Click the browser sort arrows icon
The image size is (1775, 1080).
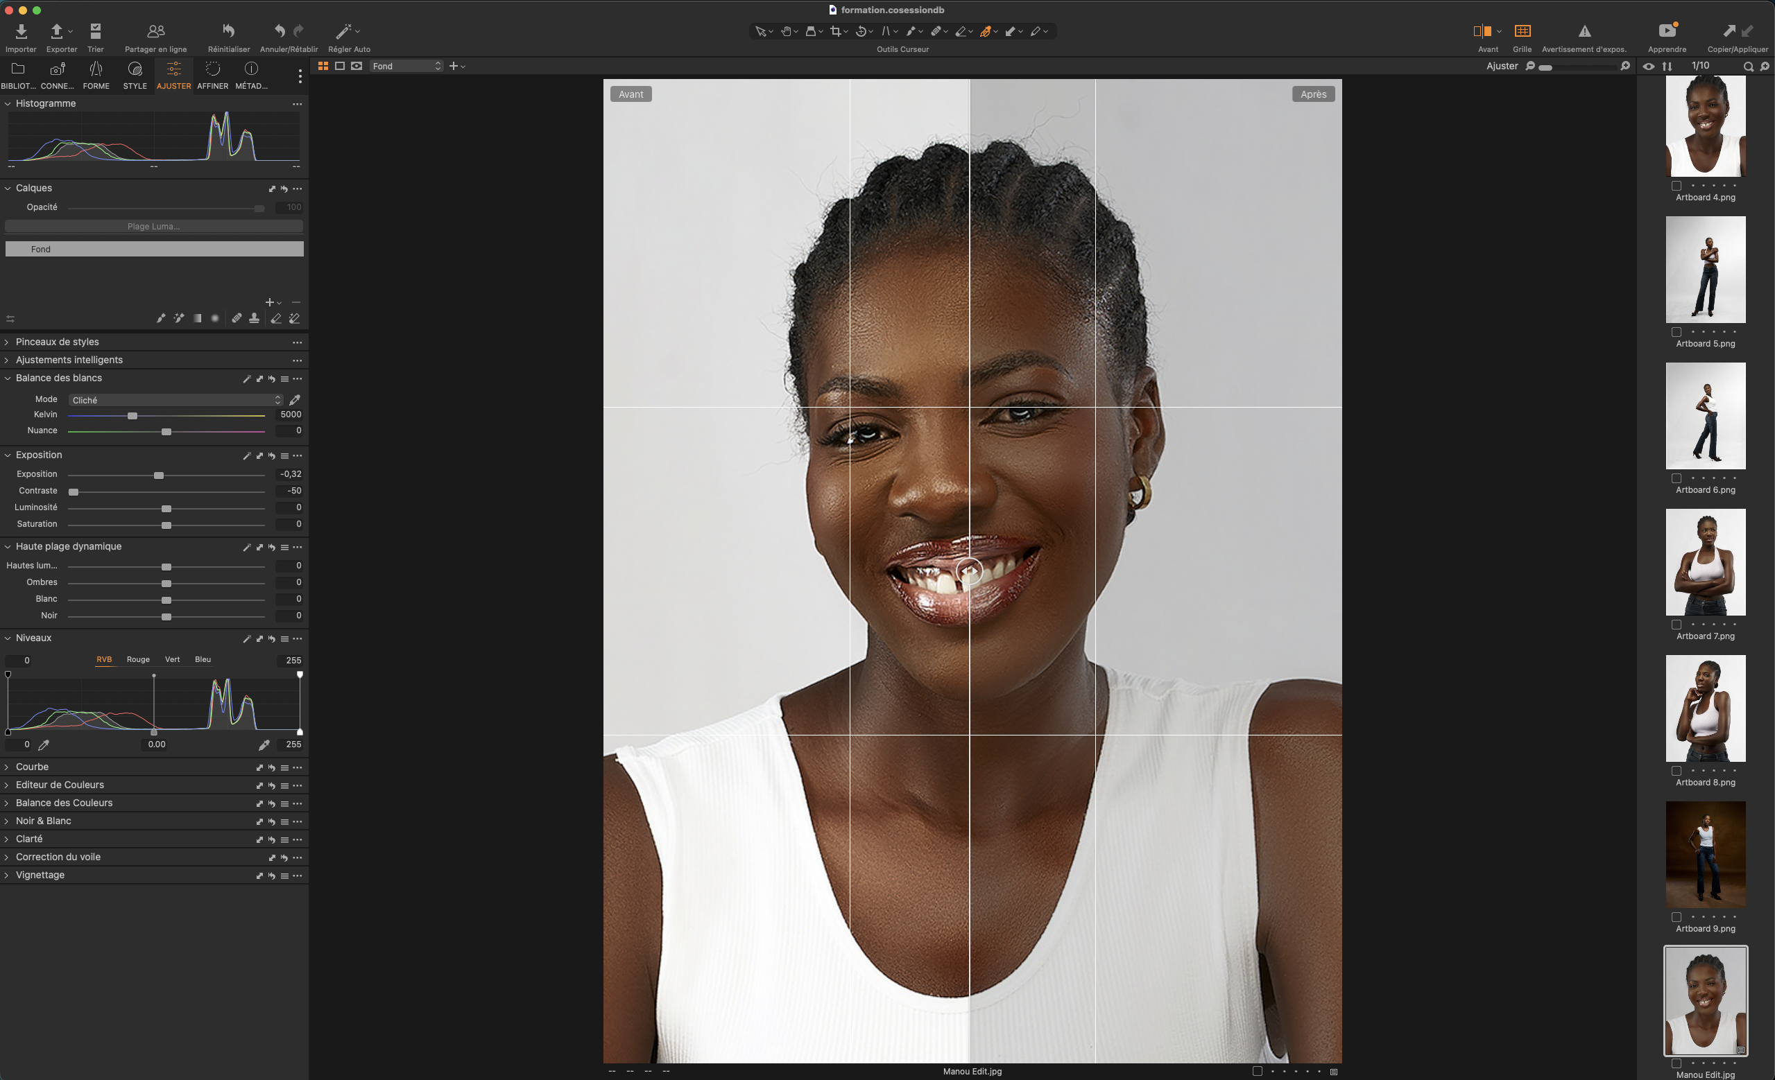1667,67
